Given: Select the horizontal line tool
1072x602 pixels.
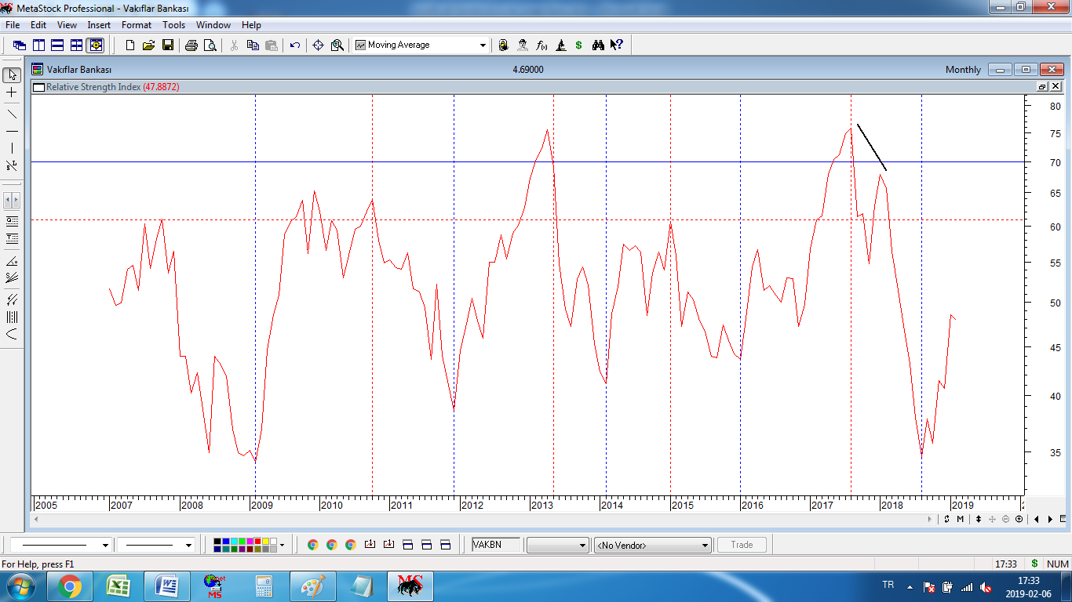Looking at the screenshot, I should (x=12, y=131).
